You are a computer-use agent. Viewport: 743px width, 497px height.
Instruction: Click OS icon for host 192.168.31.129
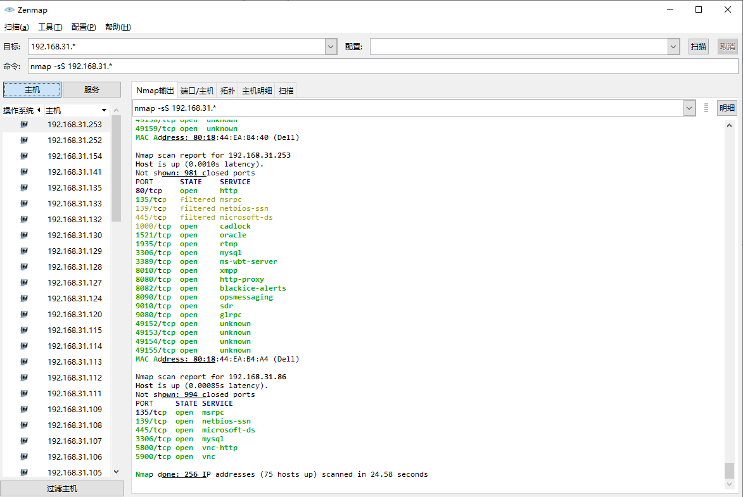[x=24, y=251]
